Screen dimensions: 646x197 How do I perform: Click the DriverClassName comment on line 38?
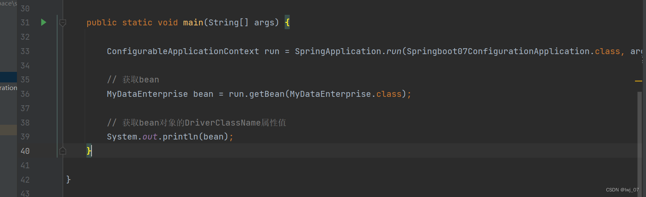197,123
